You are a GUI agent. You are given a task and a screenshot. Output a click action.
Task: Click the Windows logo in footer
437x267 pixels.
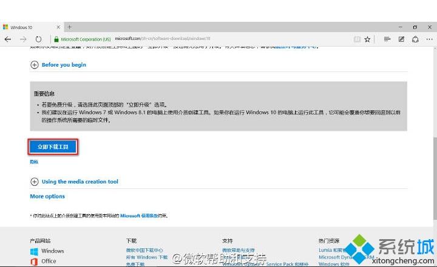tap(34, 251)
